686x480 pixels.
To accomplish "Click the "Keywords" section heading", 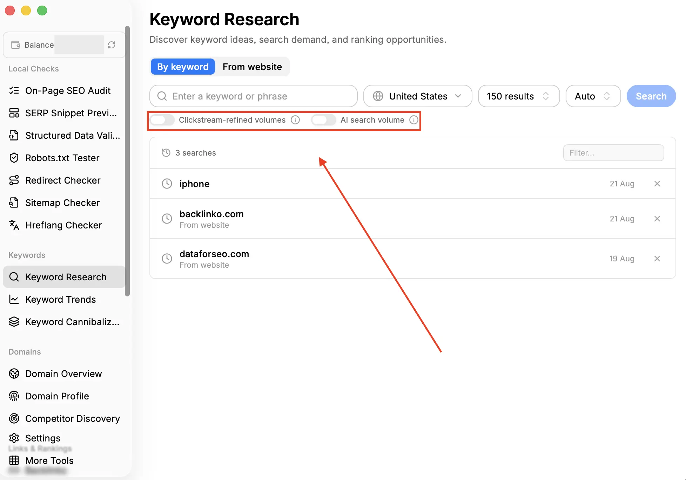I will (x=27, y=255).
